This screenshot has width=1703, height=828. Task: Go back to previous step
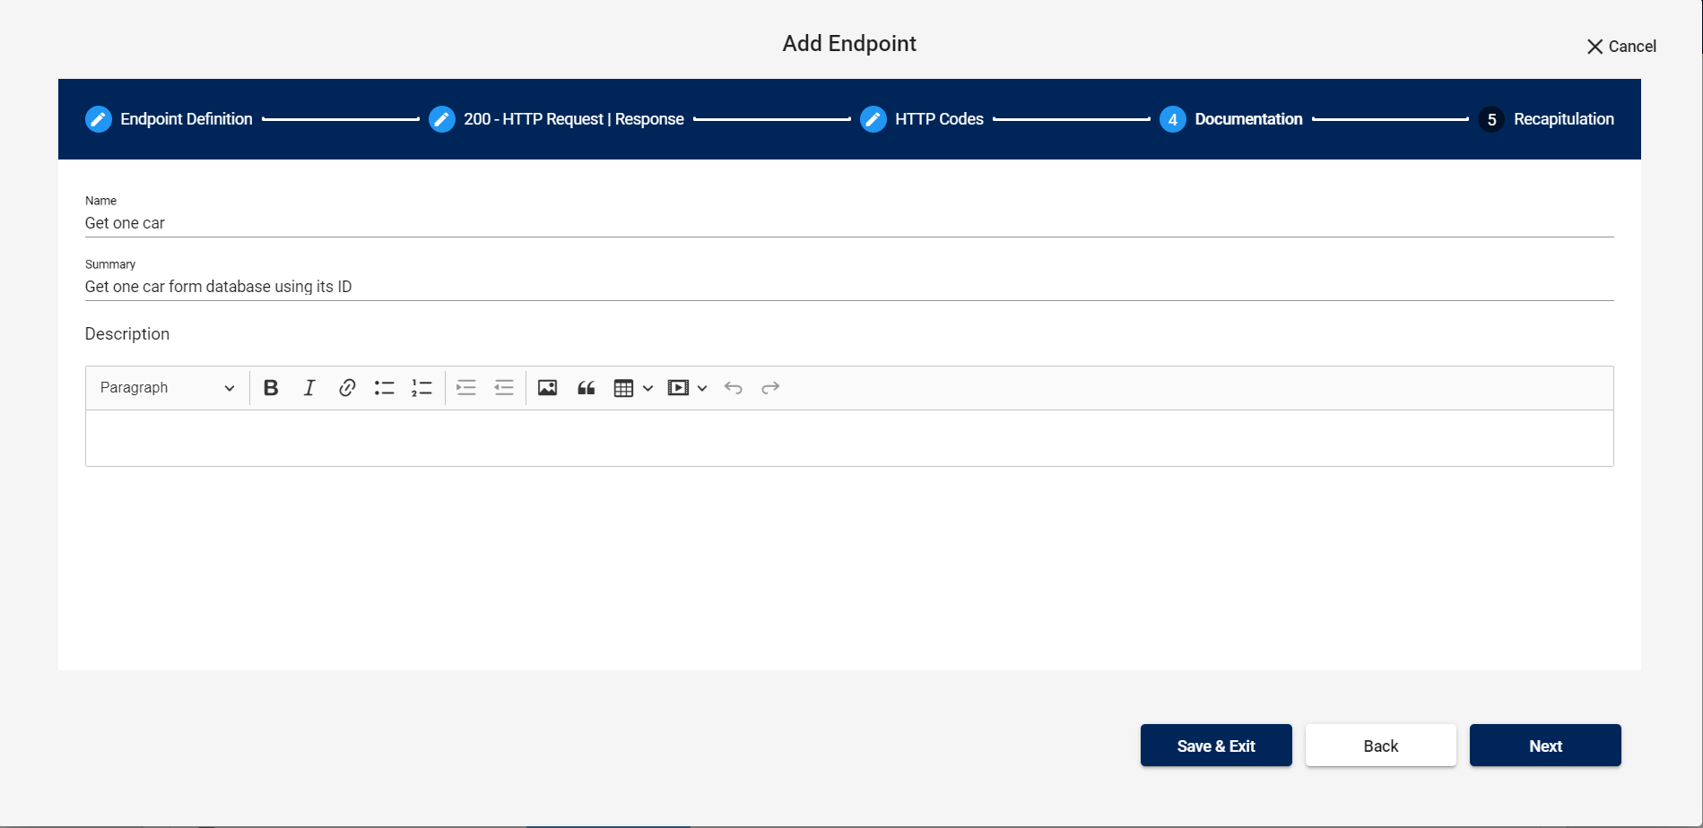1381,746
